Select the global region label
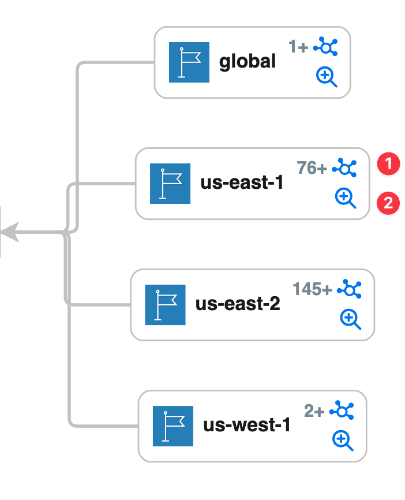405x500 pixels. (247, 62)
